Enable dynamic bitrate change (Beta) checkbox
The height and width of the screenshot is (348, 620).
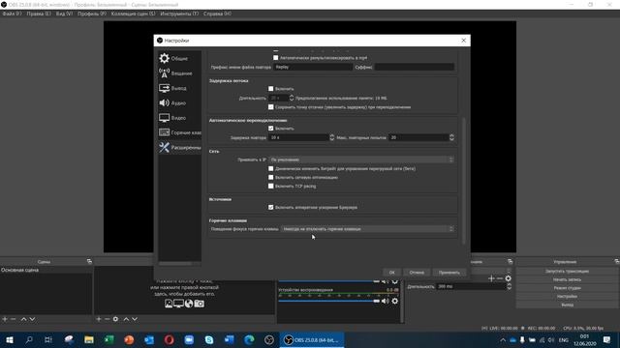coord(271,168)
